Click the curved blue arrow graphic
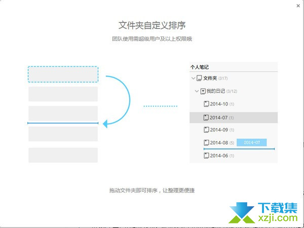304x228 pixels. coord(122,100)
